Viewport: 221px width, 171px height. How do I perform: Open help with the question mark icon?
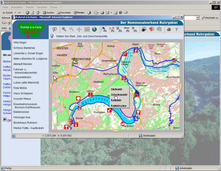point(176,29)
